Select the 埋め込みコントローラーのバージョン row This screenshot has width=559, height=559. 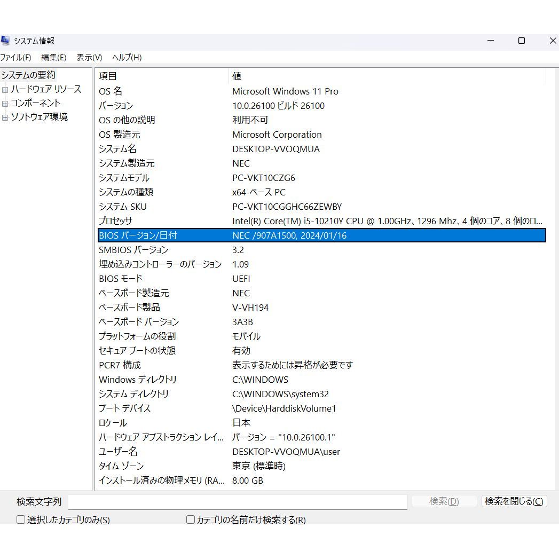[x=321, y=264]
